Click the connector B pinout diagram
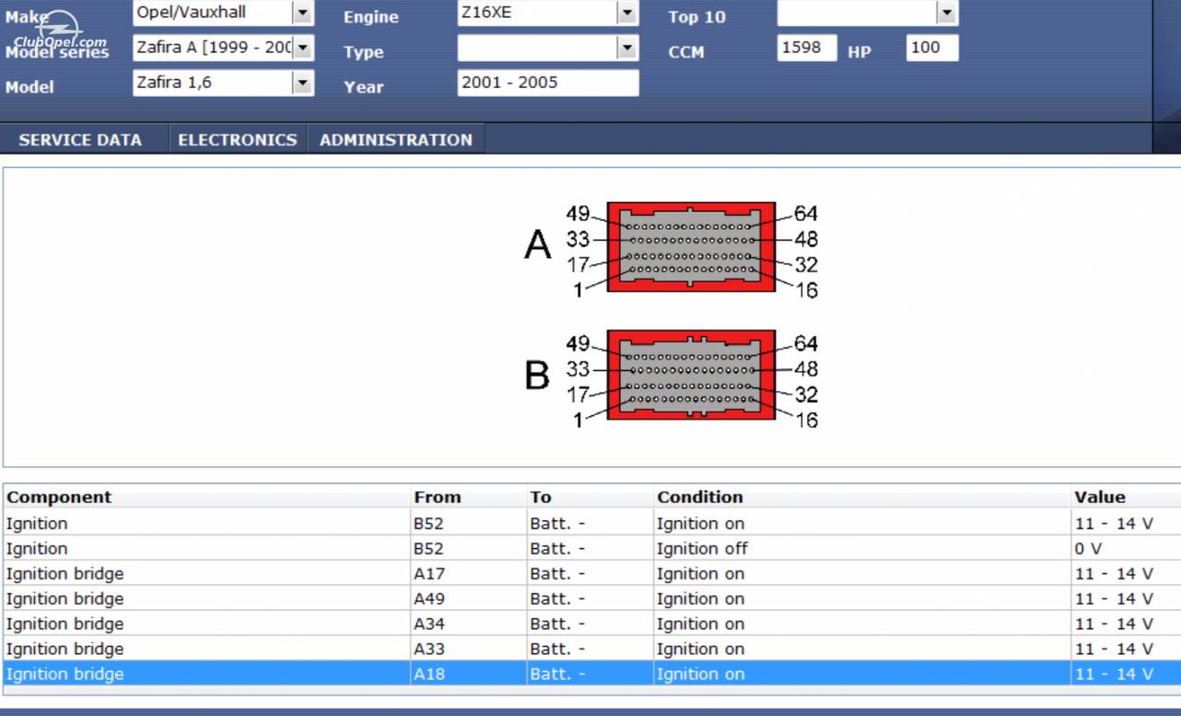 pyautogui.click(x=690, y=376)
